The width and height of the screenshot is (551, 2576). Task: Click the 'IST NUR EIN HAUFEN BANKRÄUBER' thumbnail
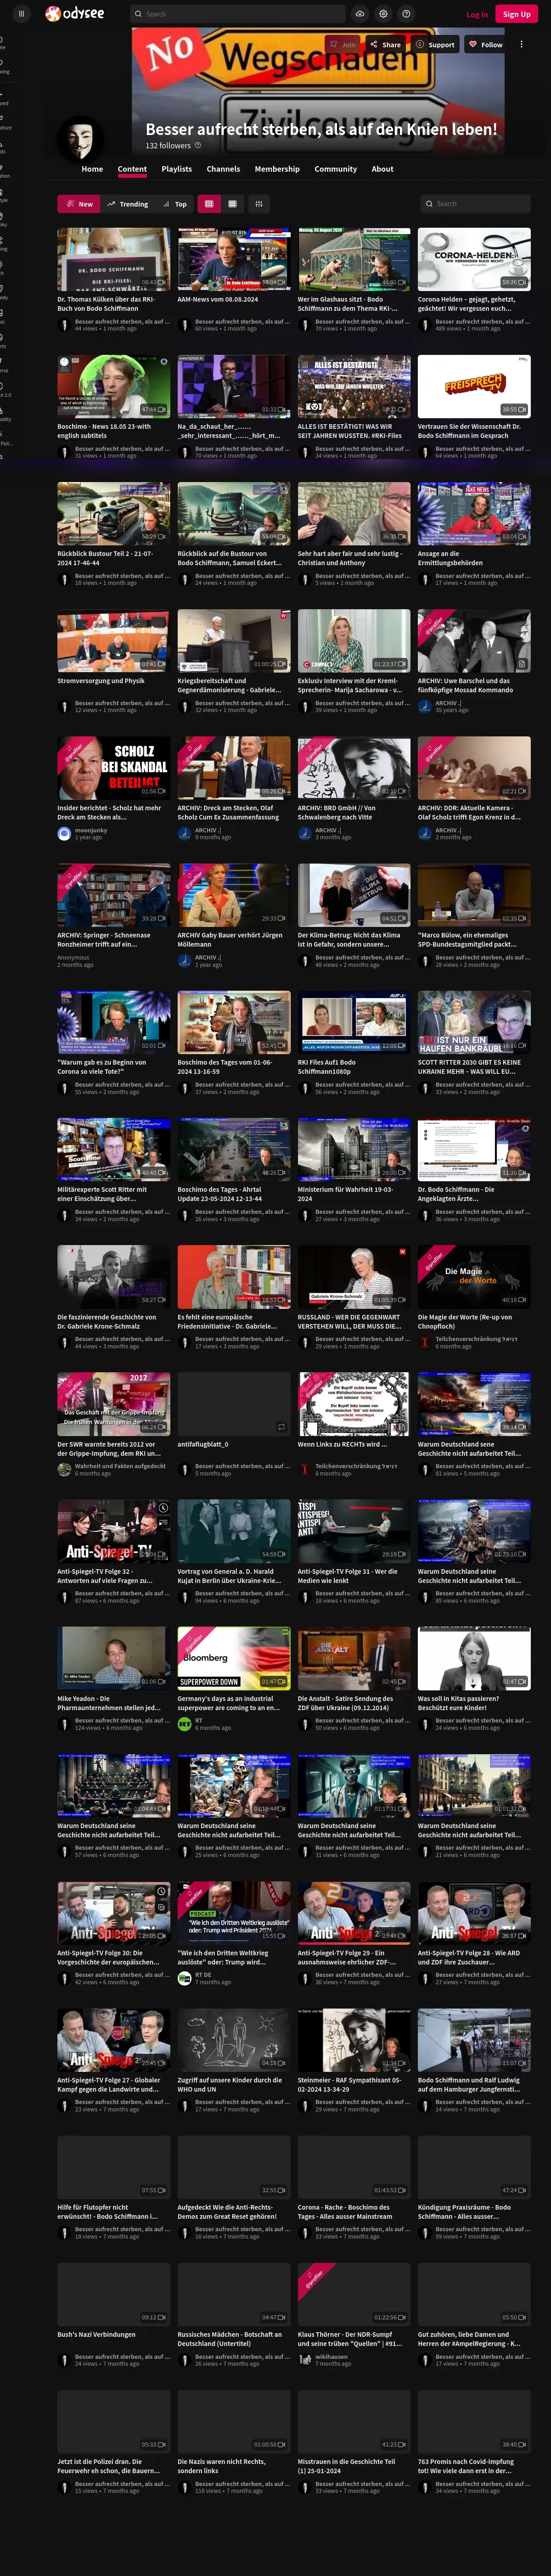474,1022
